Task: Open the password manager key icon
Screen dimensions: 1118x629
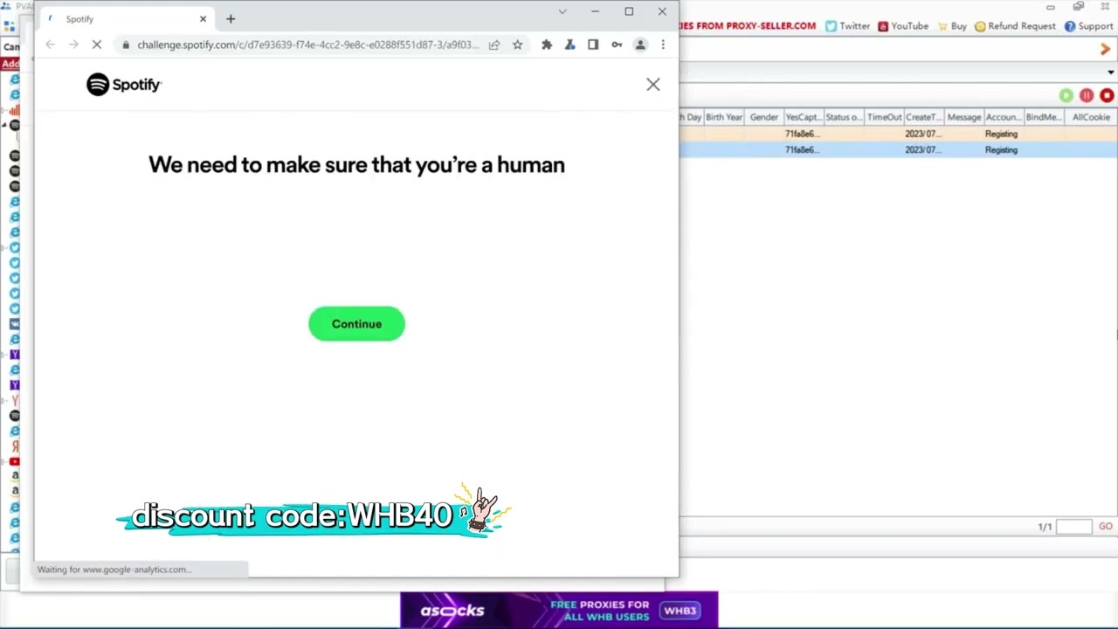Action: [x=617, y=45]
